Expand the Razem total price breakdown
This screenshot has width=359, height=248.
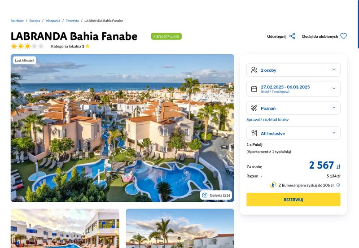(254, 176)
